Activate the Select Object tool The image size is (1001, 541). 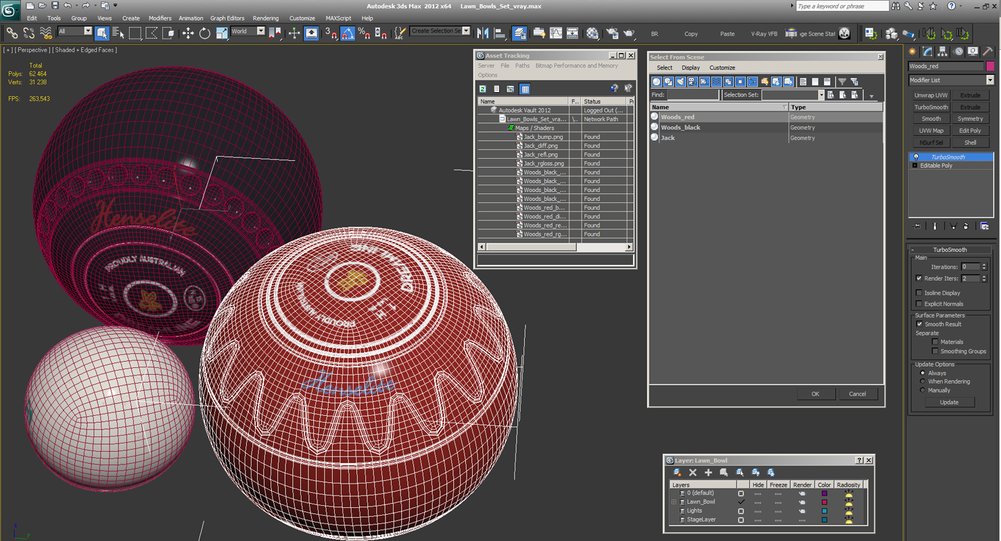(x=102, y=32)
